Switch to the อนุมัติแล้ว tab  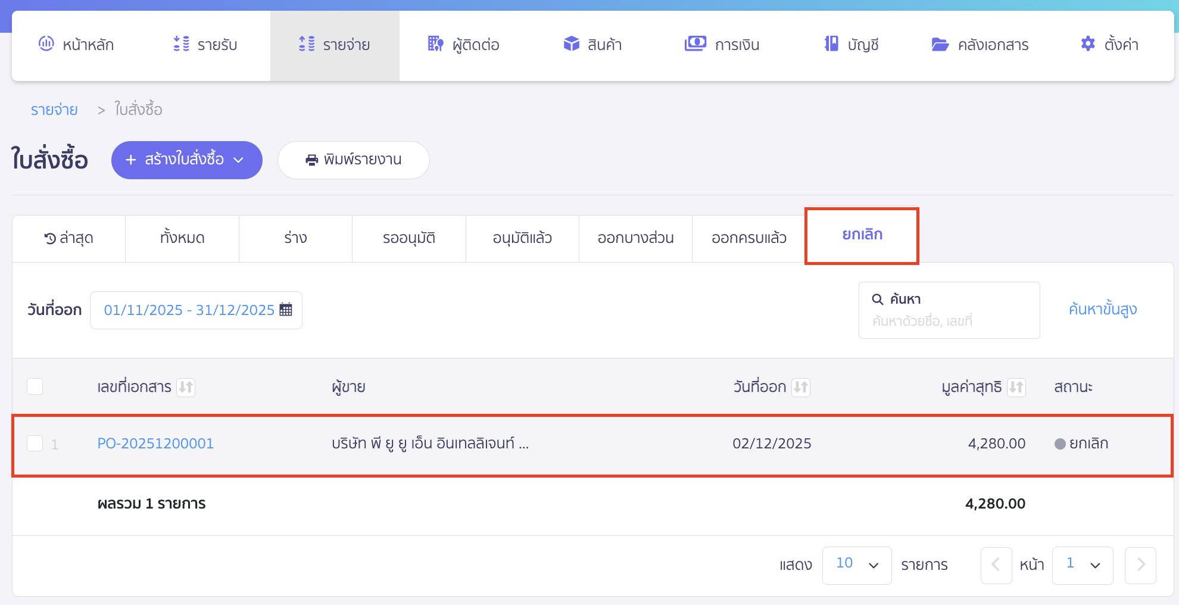(x=522, y=238)
